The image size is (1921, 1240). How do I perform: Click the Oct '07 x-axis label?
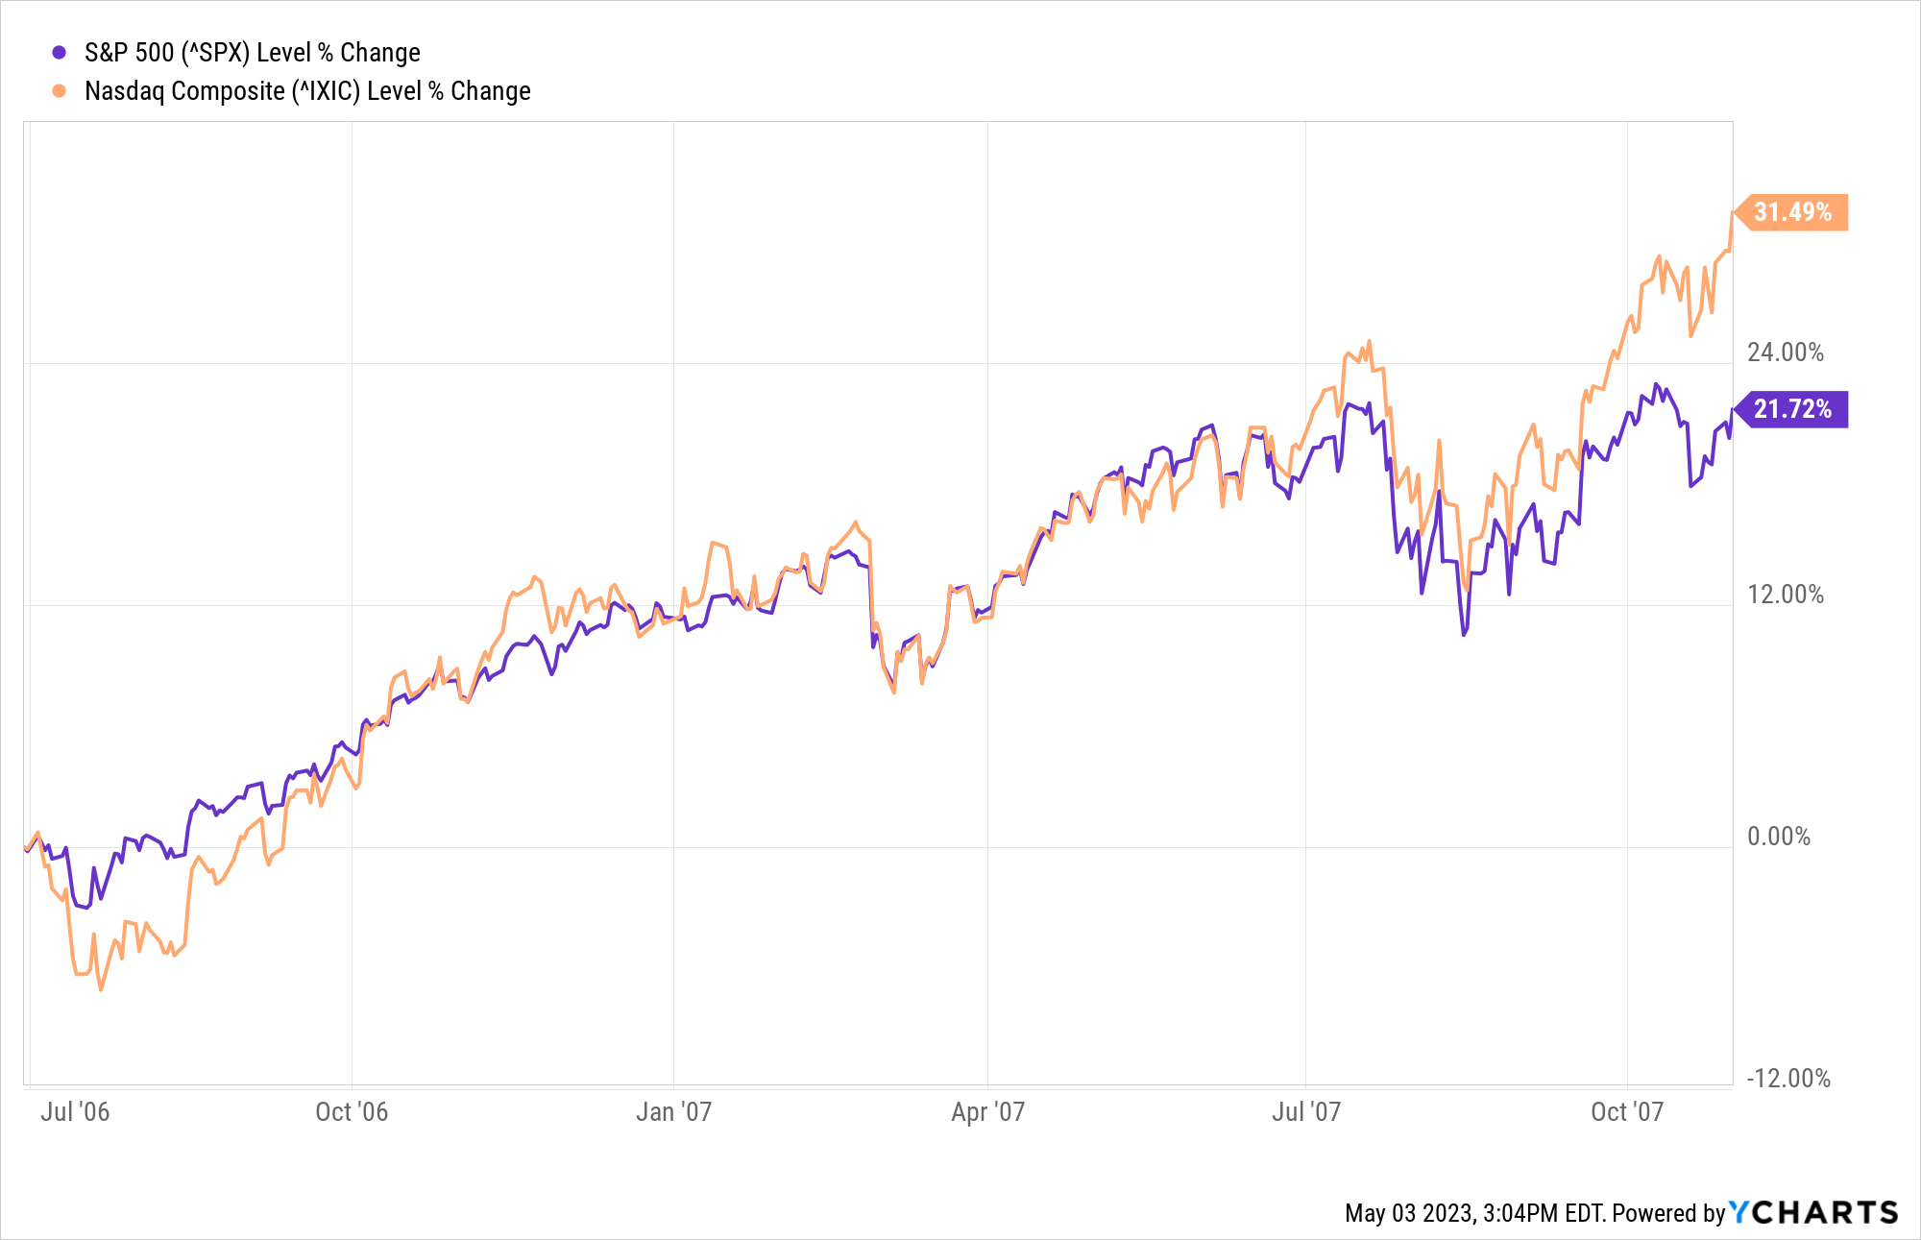(1627, 1112)
